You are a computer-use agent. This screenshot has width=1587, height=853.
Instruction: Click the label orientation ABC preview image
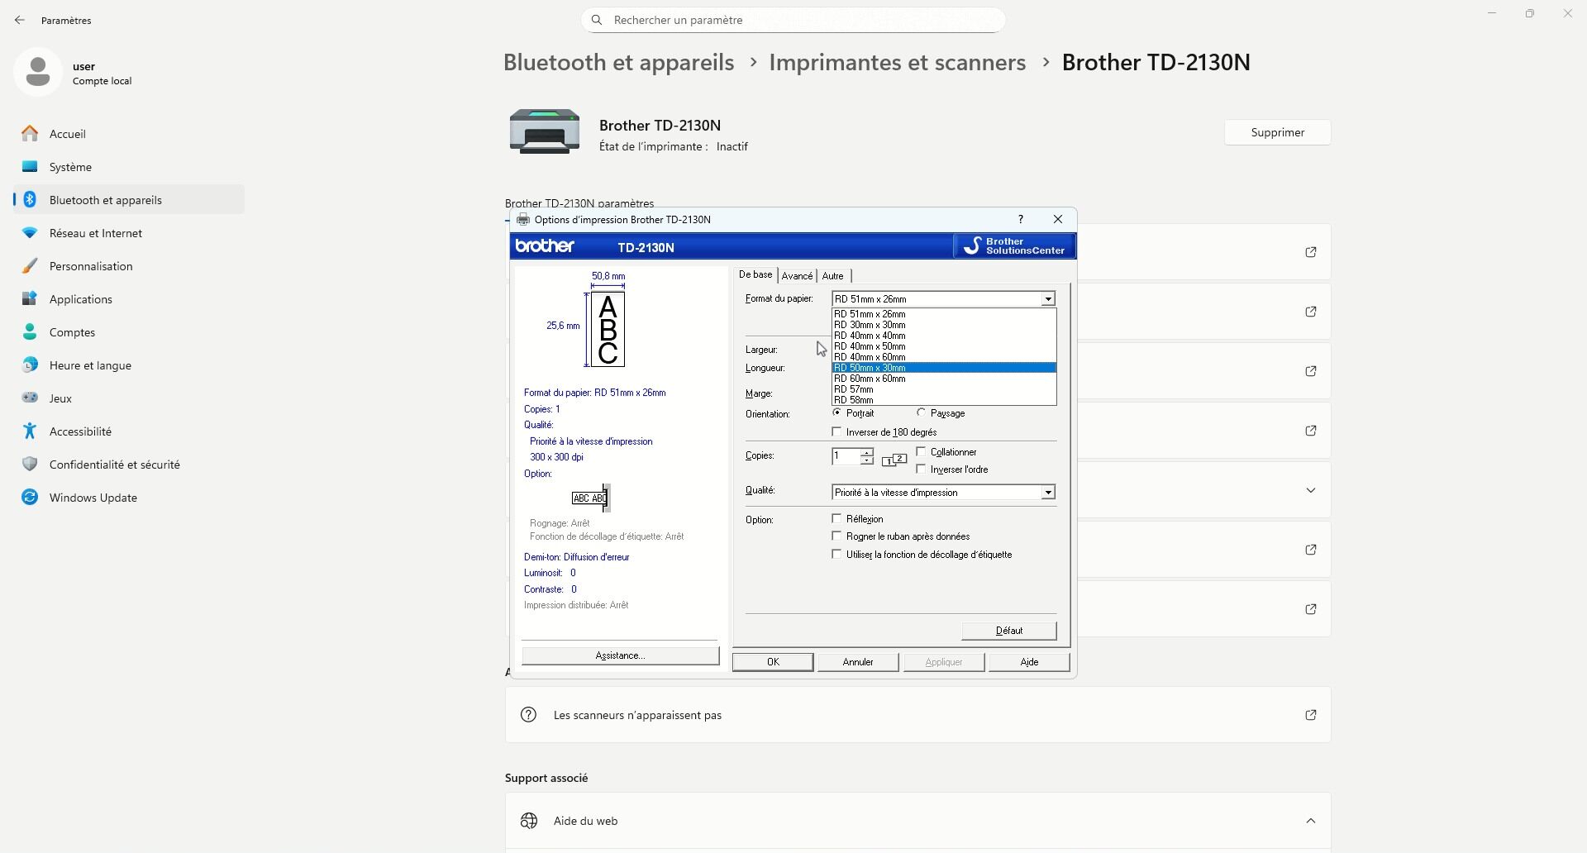coord(608,330)
